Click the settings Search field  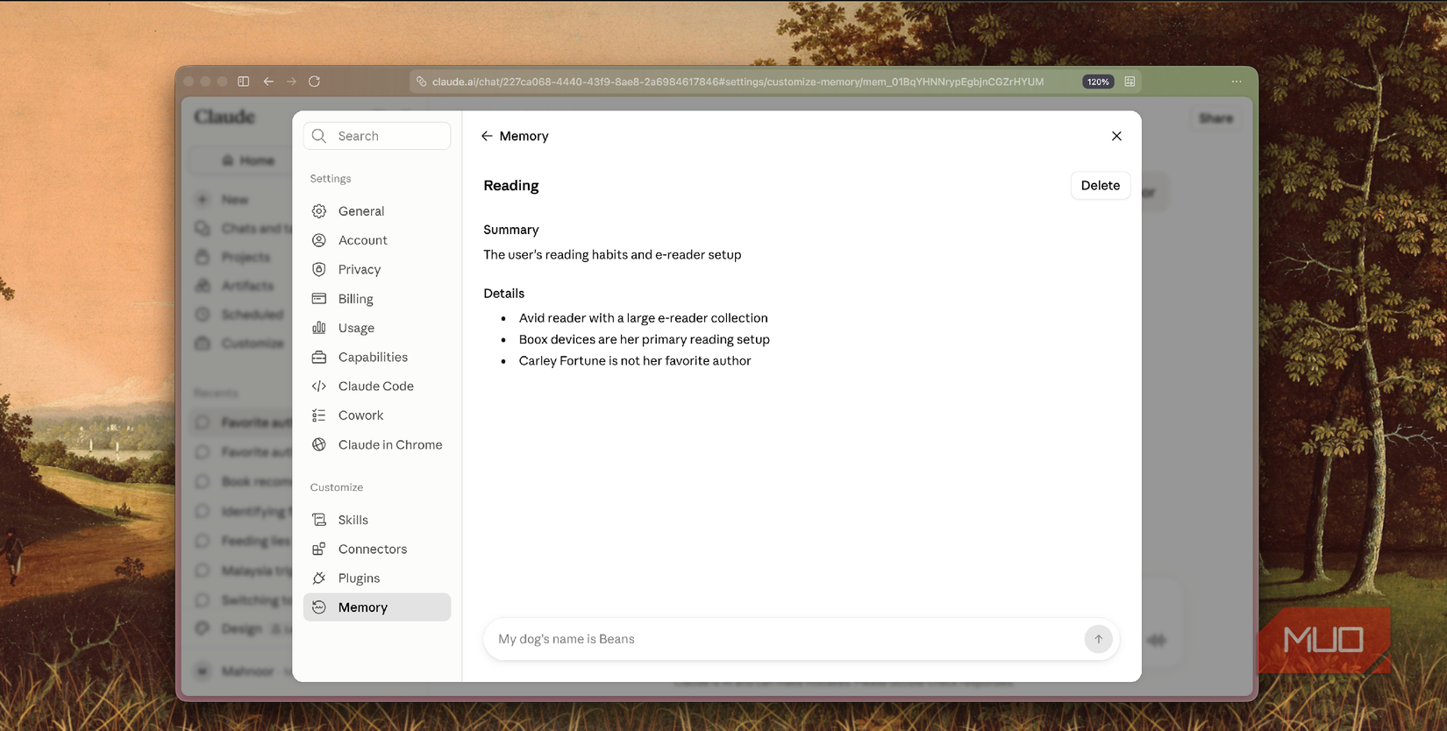377,136
